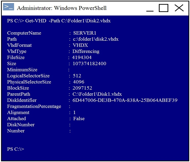Select the ParentPath C:\Folder1\Disk1.vhdx value
190x162 pixels.
97,94
